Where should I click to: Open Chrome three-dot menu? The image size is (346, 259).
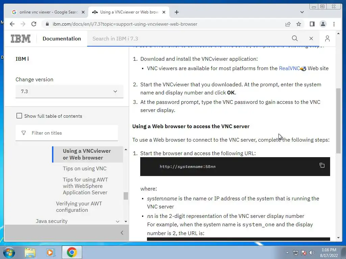pos(334,24)
